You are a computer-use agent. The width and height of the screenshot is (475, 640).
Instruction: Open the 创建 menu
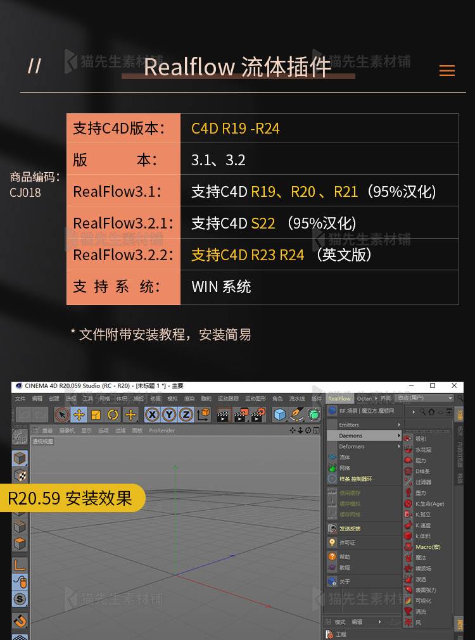(x=54, y=398)
